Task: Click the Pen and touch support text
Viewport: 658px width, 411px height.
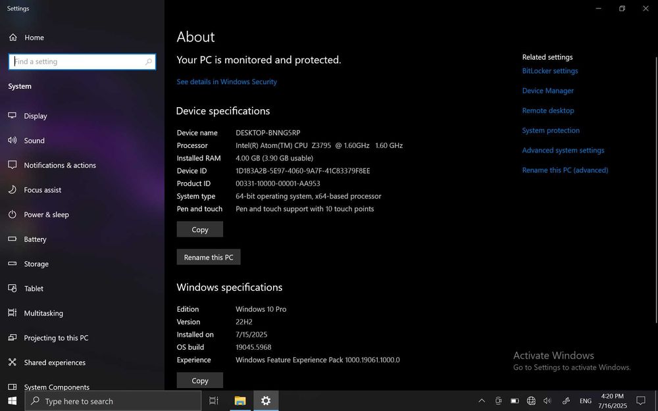Action: [x=305, y=209]
